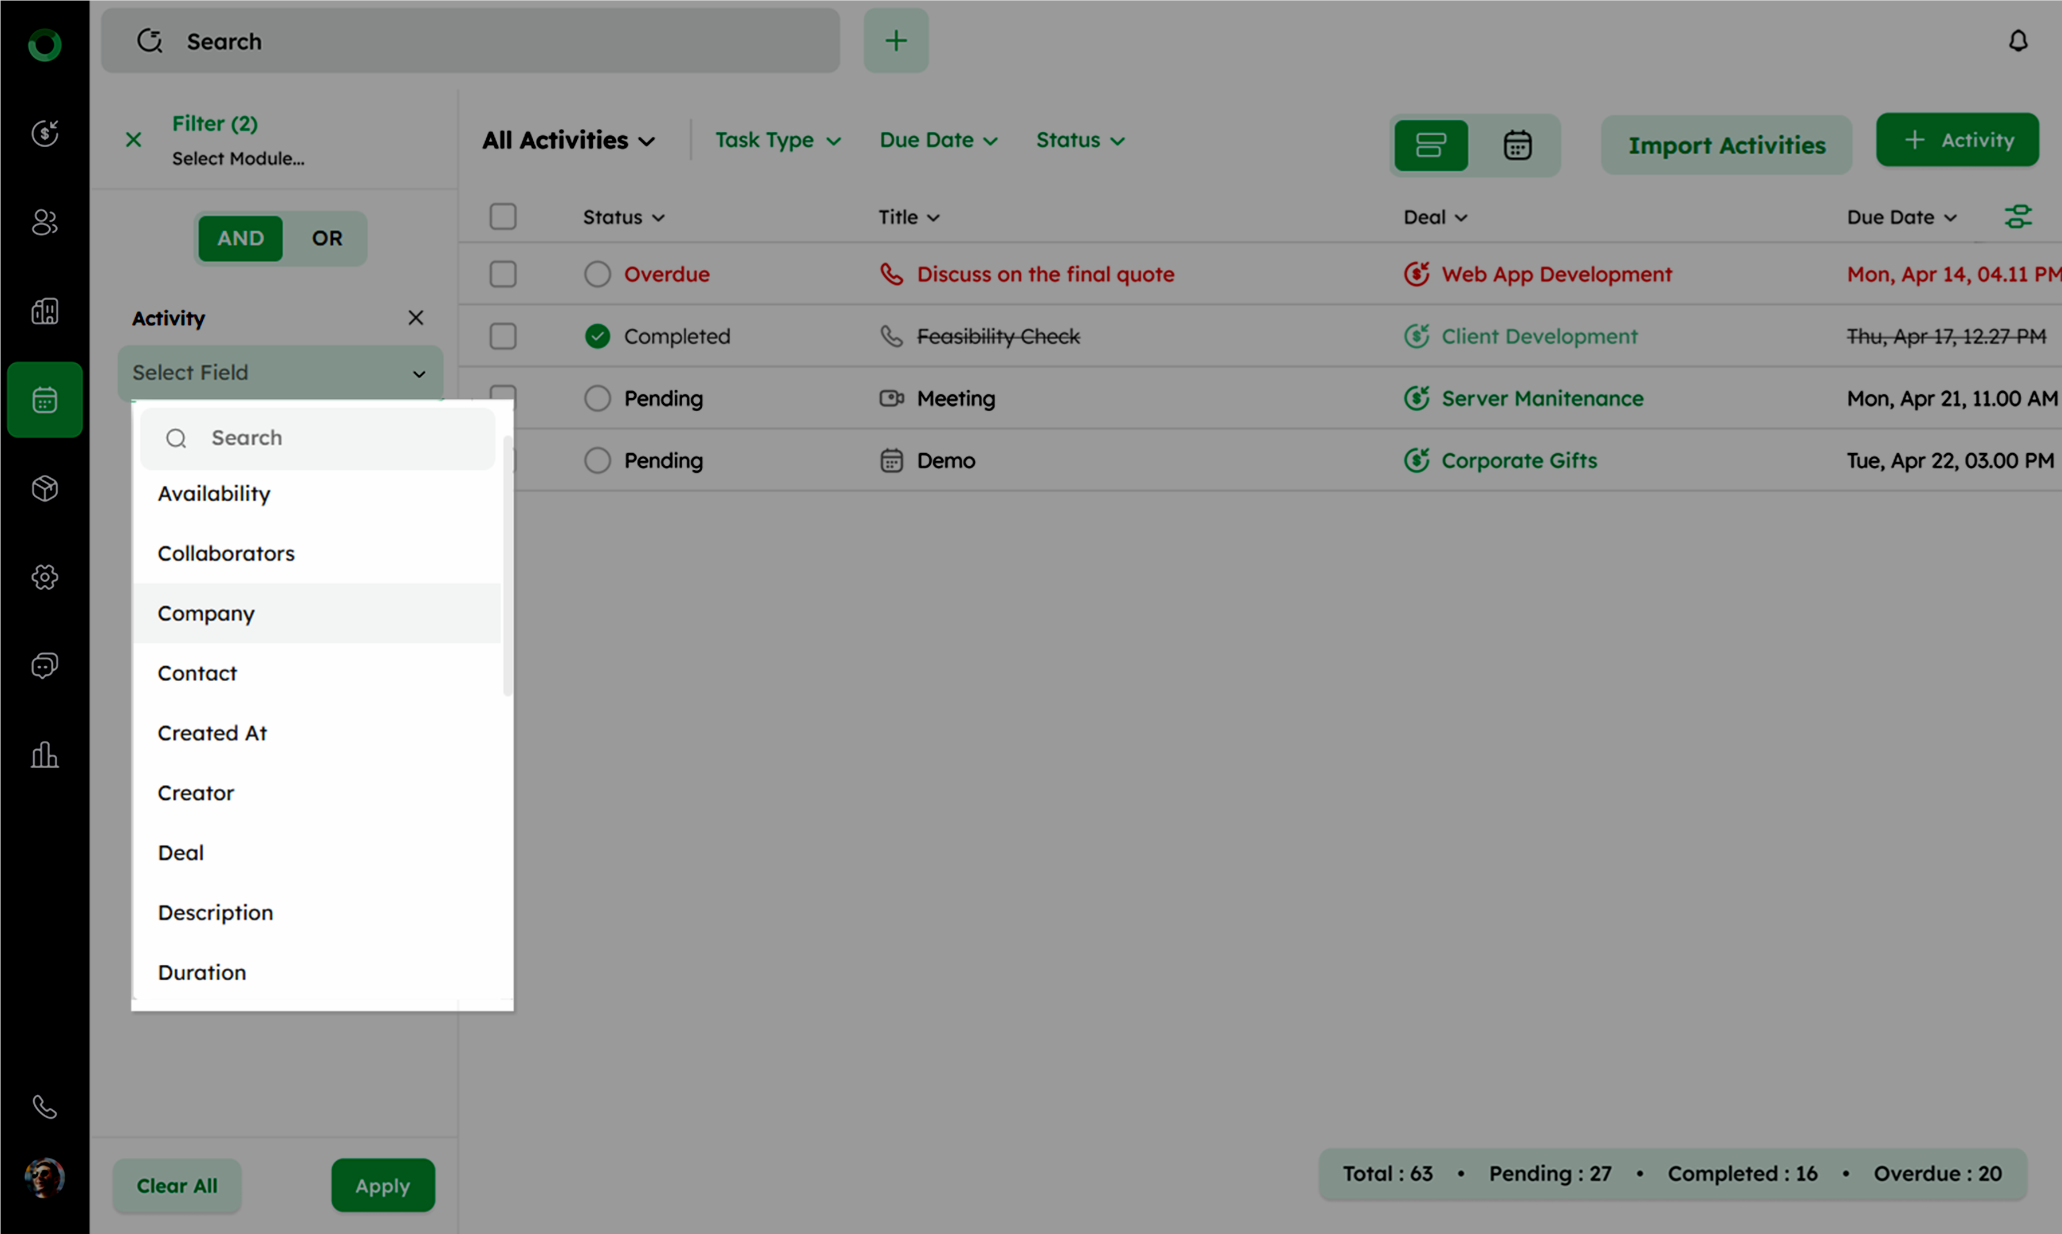Open products box icon in sidebar
The width and height of the screenshot is (2062, 1234).
45,488
